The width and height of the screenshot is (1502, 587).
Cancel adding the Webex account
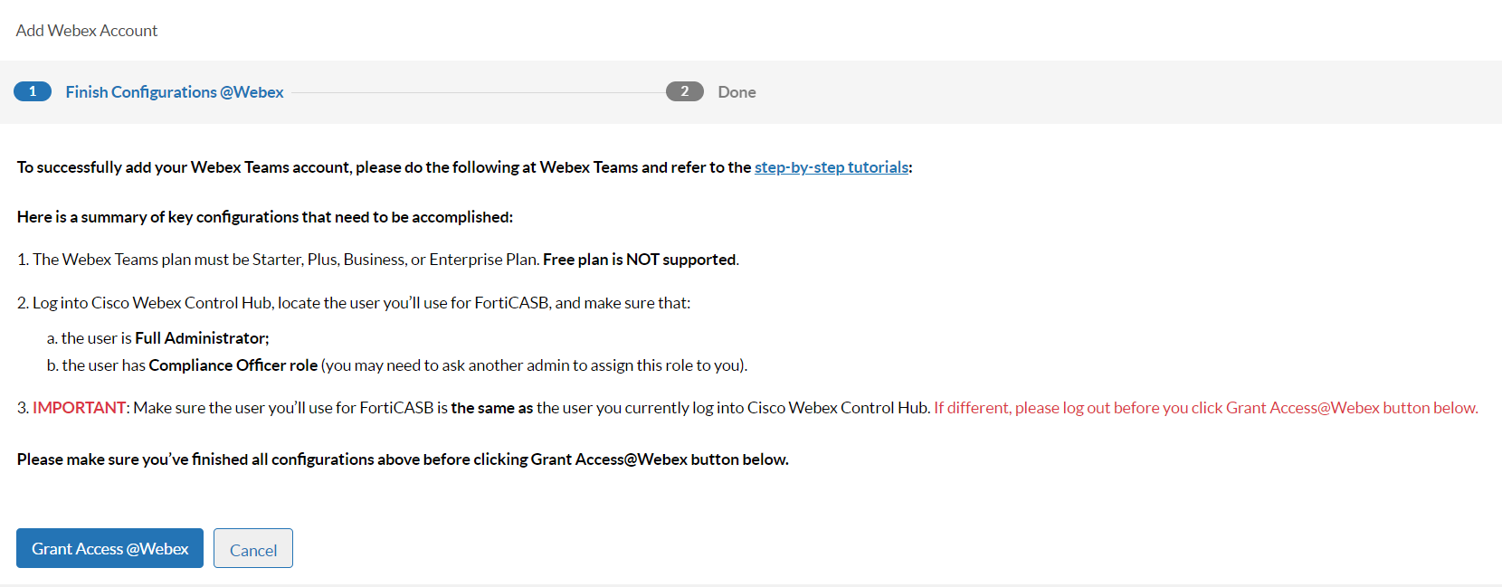pos(253,549)
